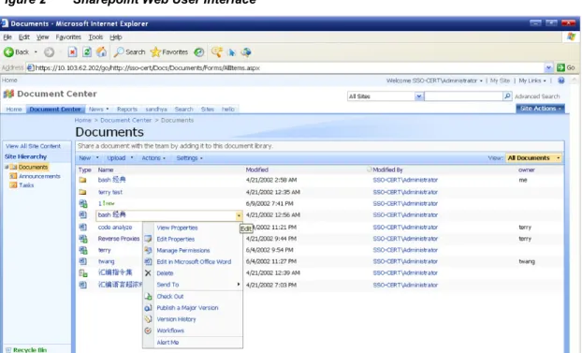The width and height of the screenshot is (582, 353).
Task: Click the Name column header
Action: (x=106, y=169)
